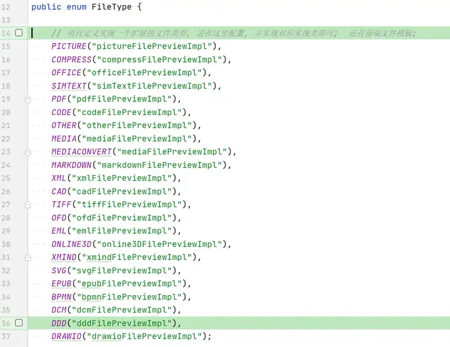450x347 pixels.
Task: Click the CODE enum constant
Action: click(61, 112)
